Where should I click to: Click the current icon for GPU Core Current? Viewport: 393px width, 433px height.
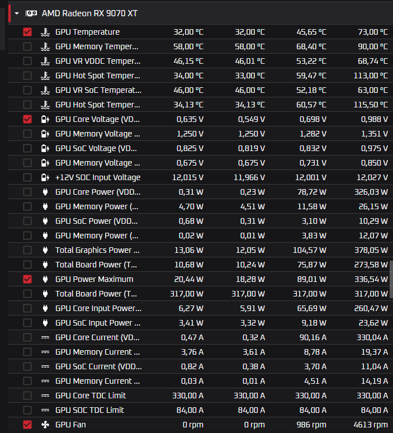click(45, 337)
